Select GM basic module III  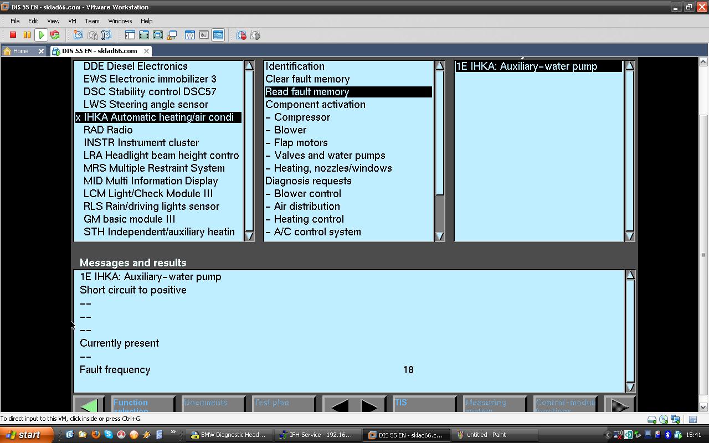click(x=158, y=219)
